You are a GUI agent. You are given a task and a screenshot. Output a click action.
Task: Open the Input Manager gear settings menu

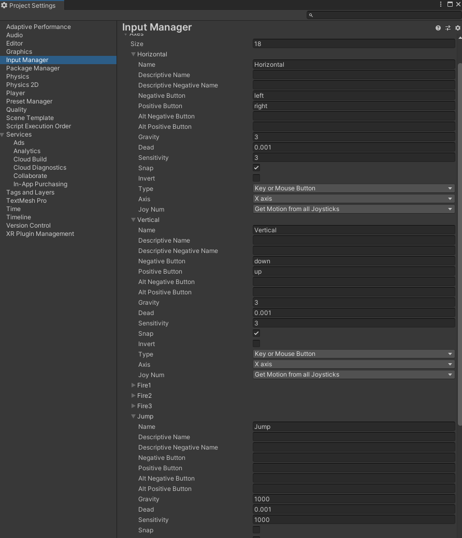coord(457,28)
